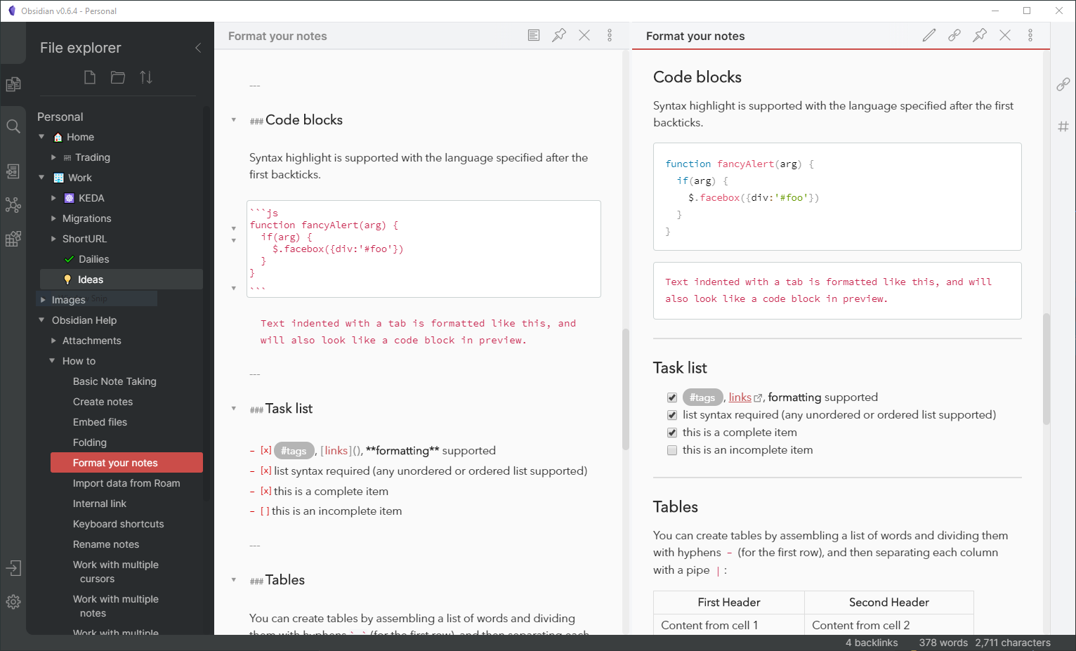
Task: Click the #tags pill in the editor
Action: (x=294, y=451)
